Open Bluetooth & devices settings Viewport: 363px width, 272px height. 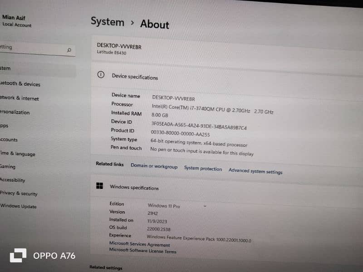click(x=20, y=84)
